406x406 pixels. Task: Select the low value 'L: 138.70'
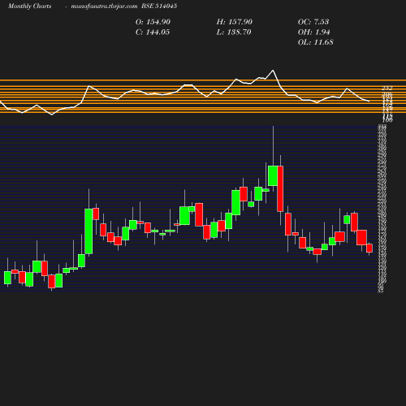(234, 32)
